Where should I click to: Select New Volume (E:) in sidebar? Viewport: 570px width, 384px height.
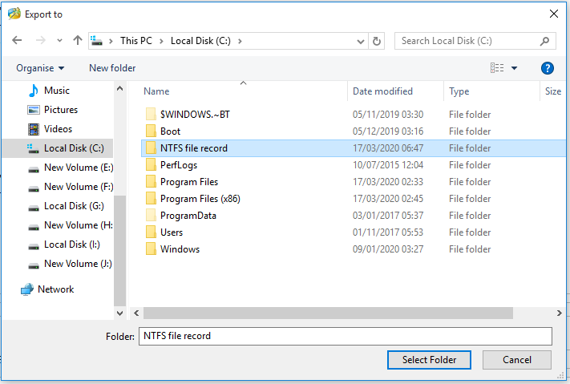78,168
